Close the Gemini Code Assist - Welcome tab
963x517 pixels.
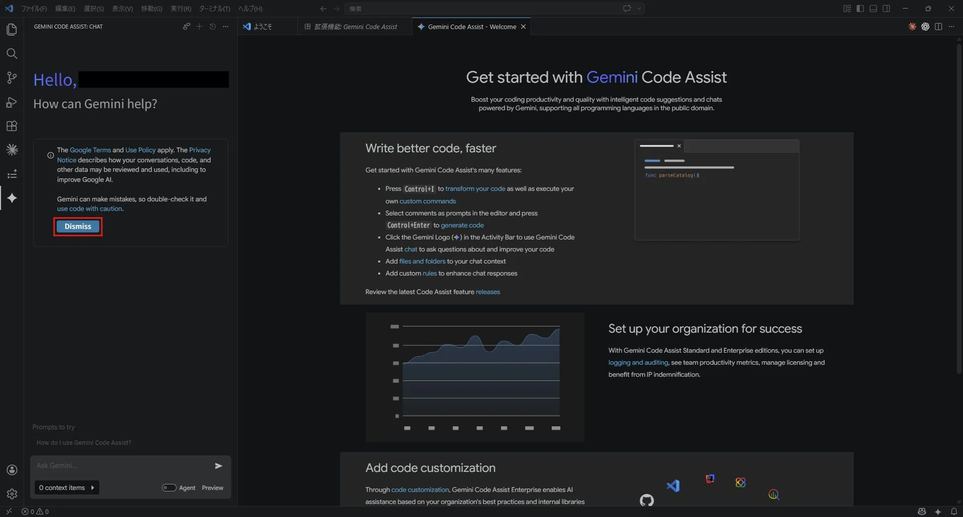(523, 27)
